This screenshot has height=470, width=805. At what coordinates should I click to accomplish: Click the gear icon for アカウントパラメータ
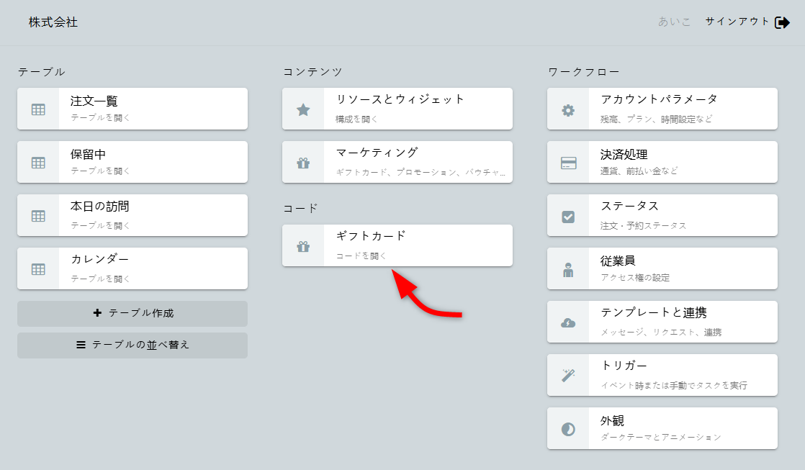(568, 109)
